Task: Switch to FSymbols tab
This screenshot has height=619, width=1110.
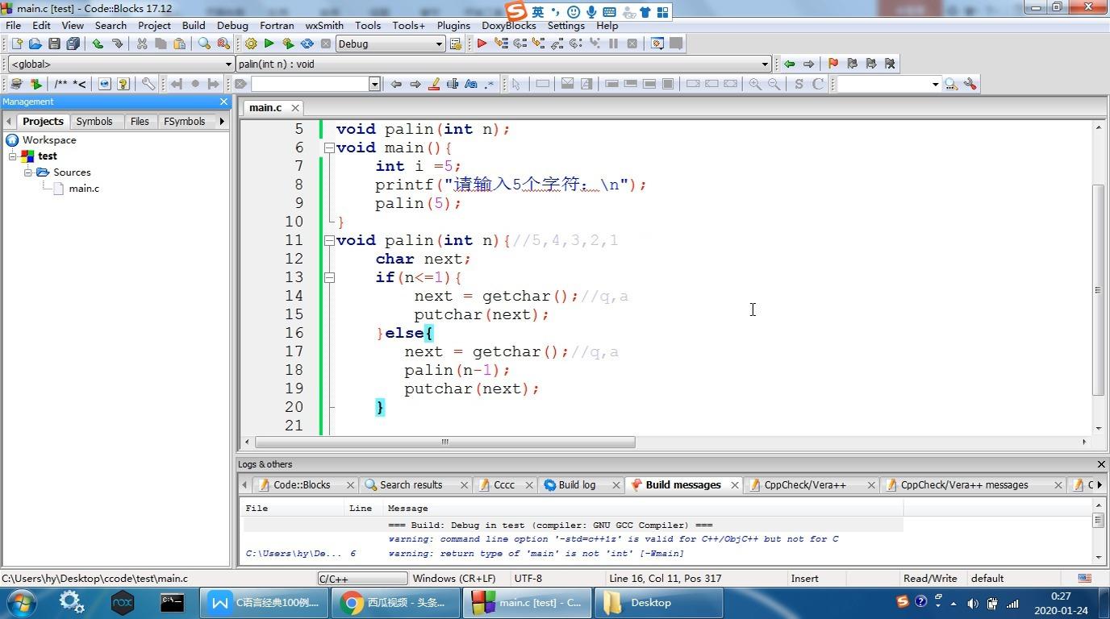Action: pos(185,121)
